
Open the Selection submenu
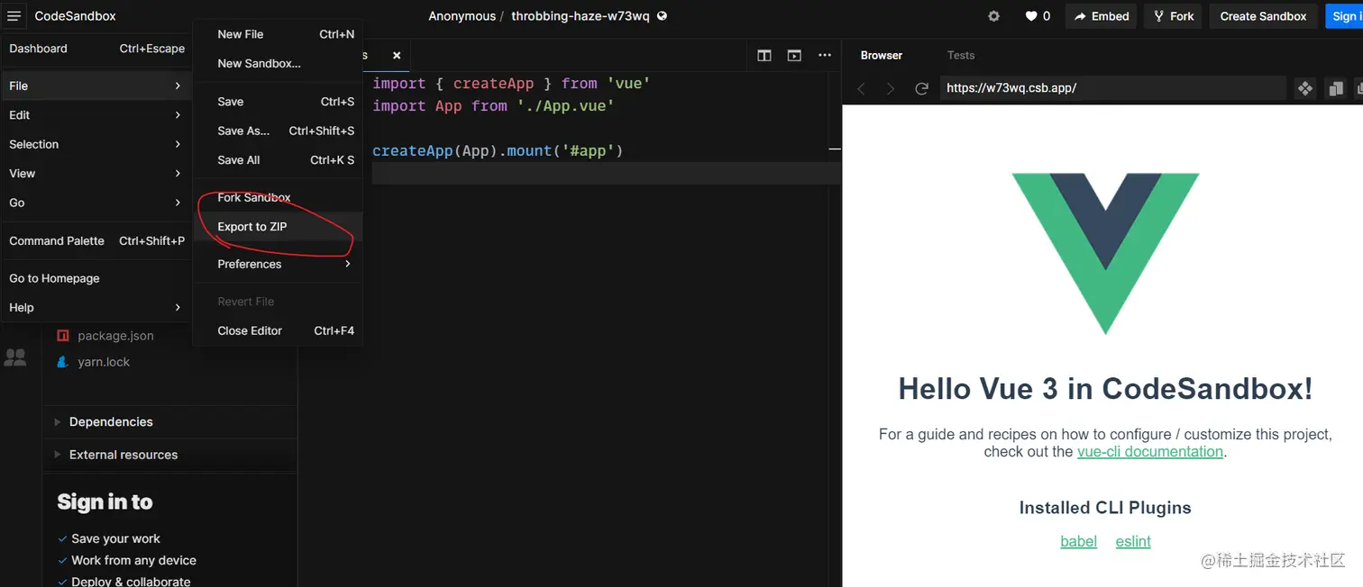tap(96, 144)
